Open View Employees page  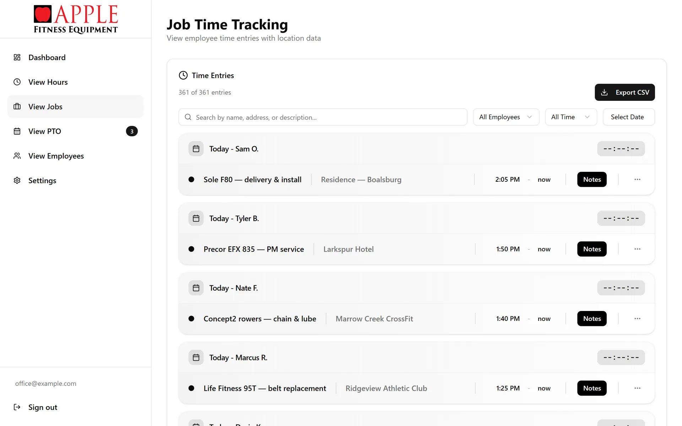click(x=75, y=156)
